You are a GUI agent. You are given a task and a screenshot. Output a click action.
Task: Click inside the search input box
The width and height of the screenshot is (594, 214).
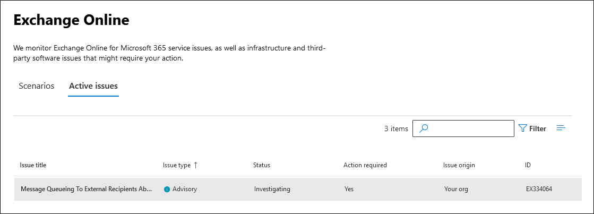470,129
